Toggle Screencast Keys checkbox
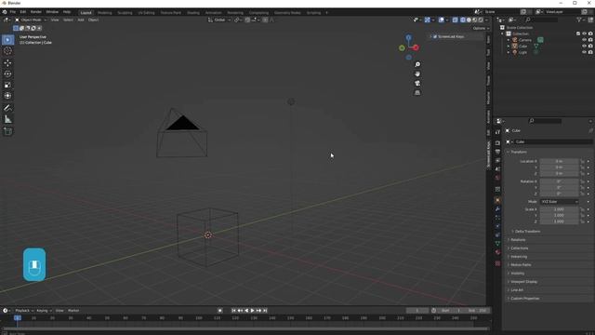Viewport: 595px width, 335px height. point(435,37)
